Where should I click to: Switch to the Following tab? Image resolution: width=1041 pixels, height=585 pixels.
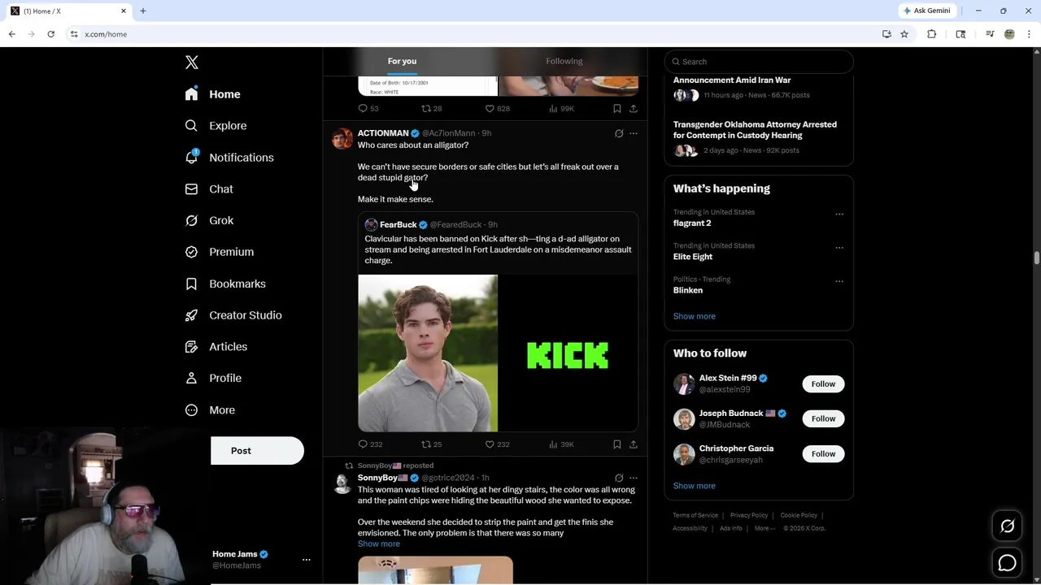tap(564, 61)
